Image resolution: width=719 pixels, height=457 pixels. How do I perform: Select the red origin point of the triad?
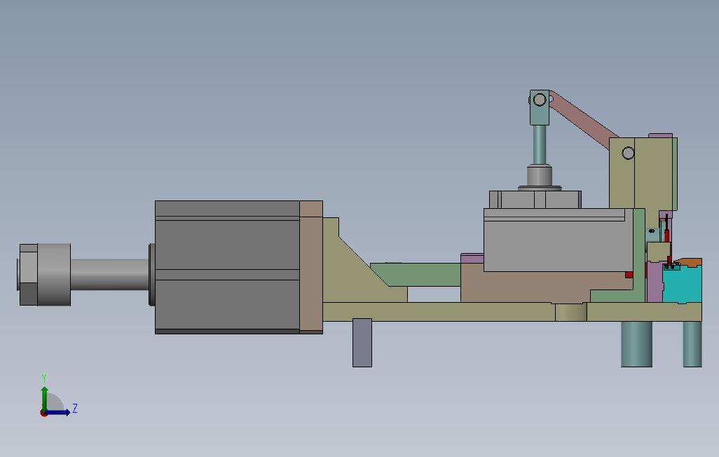coord(43,414)
